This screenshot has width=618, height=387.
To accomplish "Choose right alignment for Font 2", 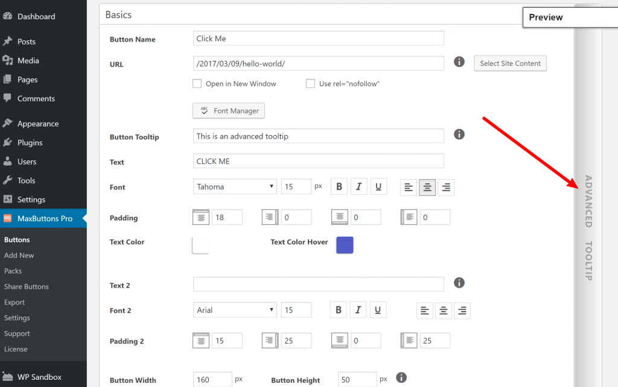I will [x=462, y=310].
